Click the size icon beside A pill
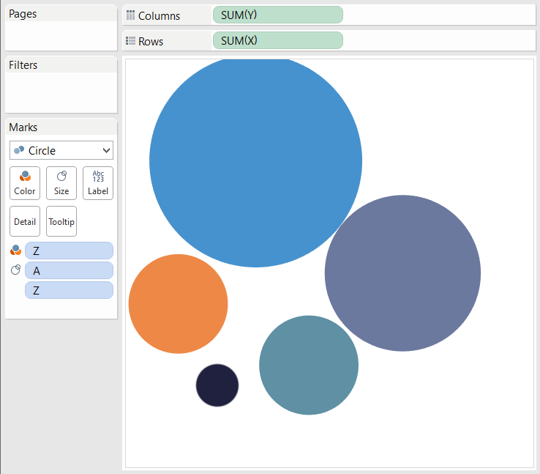Screen dimensions: 540x474 pos(16,270)
